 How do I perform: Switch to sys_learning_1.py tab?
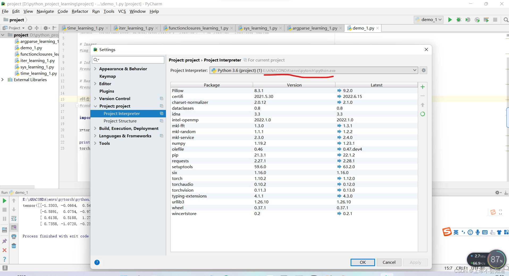(x=260, y=28)
